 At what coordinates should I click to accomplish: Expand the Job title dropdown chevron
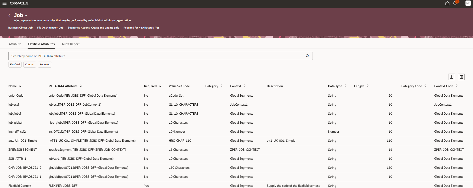26,15
